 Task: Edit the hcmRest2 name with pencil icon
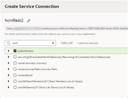tap(29, 21)
